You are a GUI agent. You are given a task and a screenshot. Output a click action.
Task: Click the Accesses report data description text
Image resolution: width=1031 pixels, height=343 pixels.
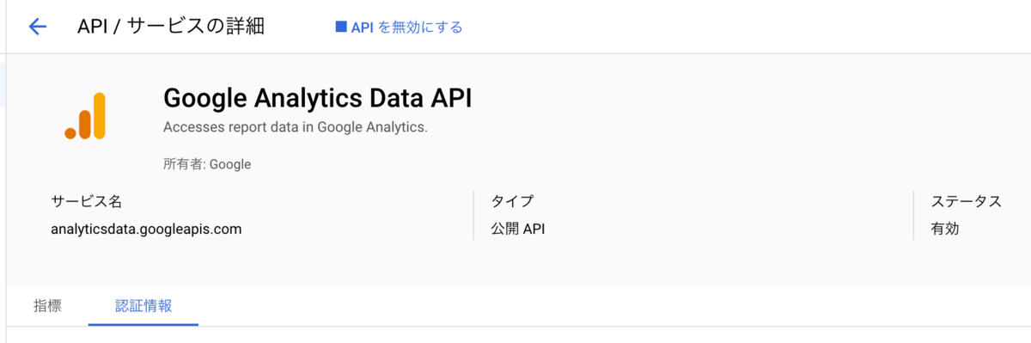pos(295,127)
